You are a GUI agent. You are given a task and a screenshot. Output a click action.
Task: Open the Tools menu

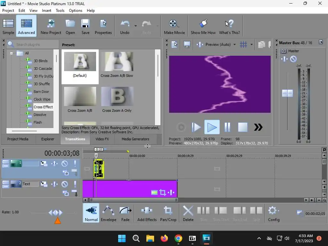(60, 11)
